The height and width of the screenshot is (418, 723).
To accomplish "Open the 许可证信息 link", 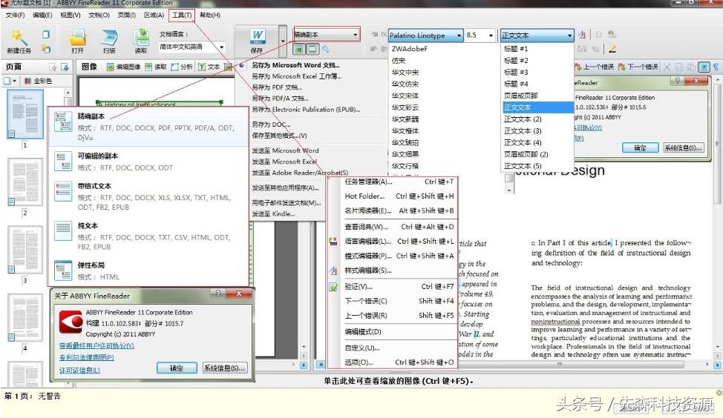I will pyautogui.click(x=79, y=370).
